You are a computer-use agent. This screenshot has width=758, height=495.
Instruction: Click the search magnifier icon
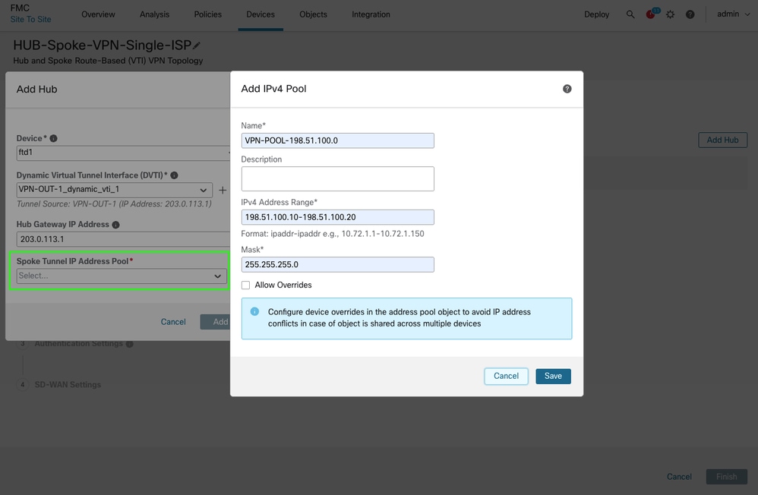pyautogui.click(x=630, y=14)
